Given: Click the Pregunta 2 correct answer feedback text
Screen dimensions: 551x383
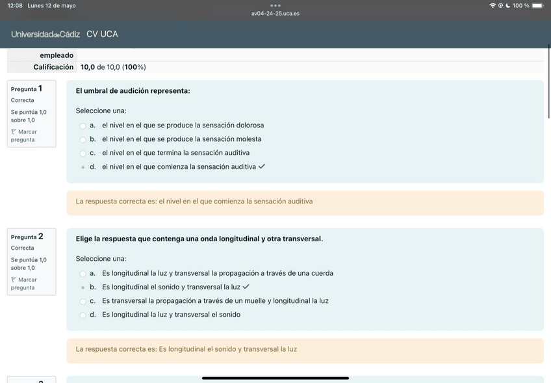Looking at the screenshot, I should pyautogui.click(x=186, y=349).
